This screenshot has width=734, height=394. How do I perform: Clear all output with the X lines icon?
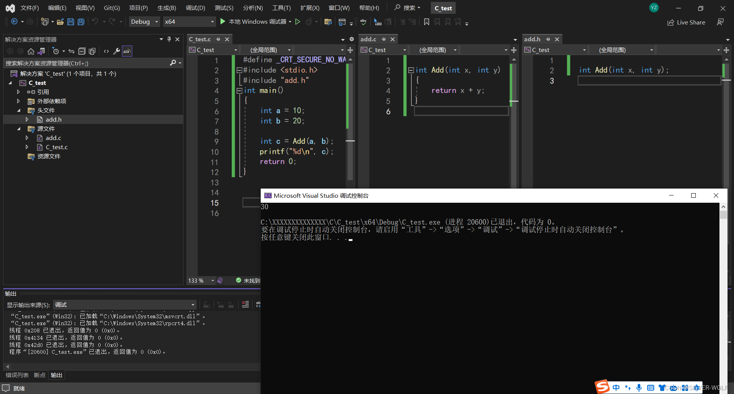pos(245,304)
